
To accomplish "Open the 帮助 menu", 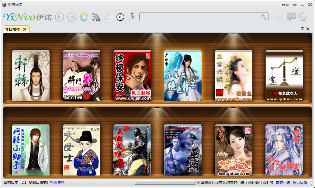I will pos(285,5).
